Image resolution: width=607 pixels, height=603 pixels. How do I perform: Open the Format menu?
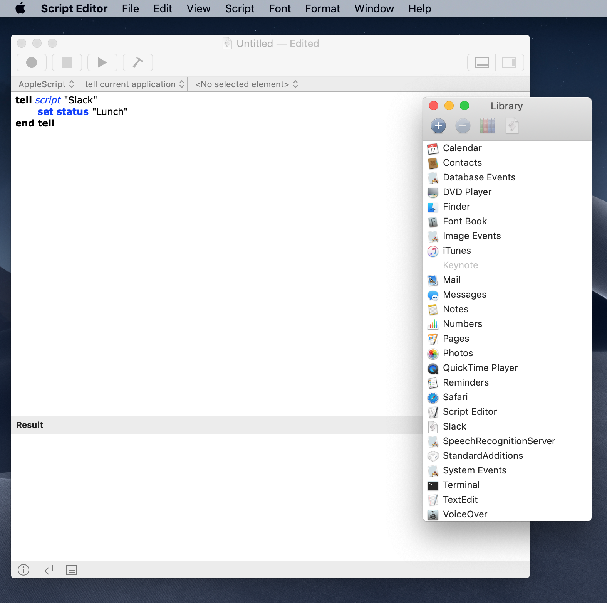[x=323, y=8]
